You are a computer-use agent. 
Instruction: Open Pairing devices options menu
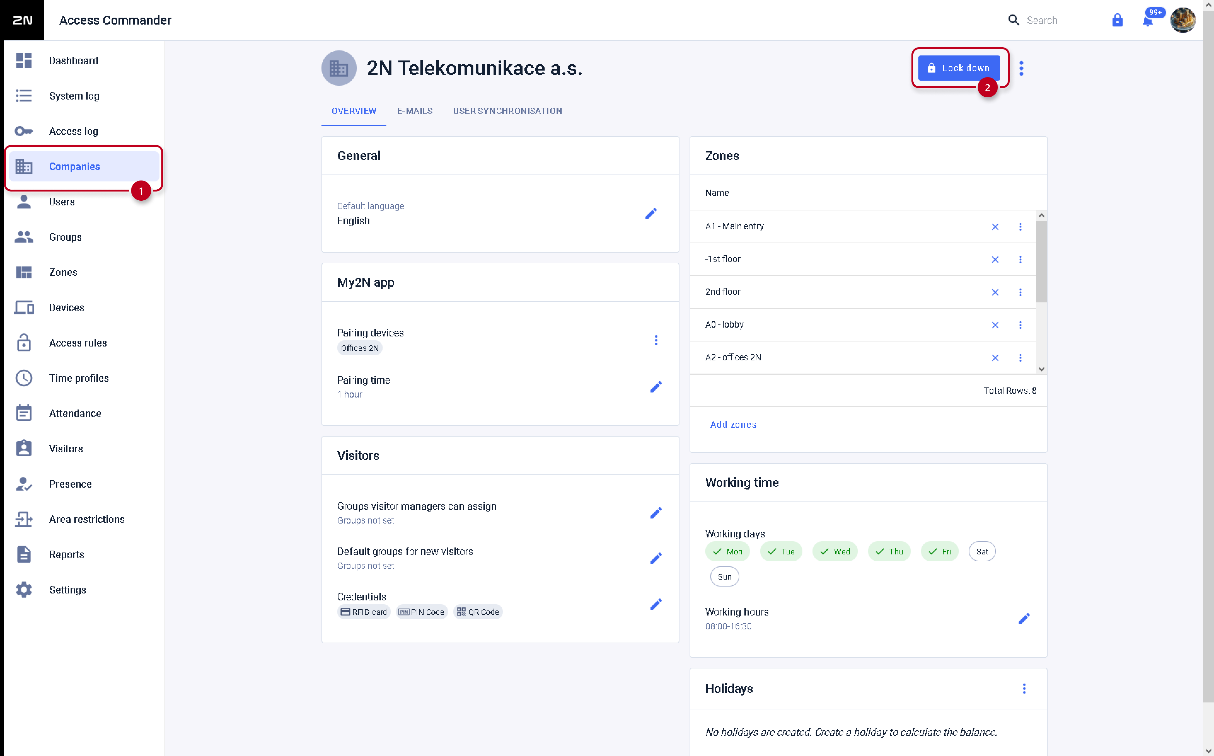656,341
